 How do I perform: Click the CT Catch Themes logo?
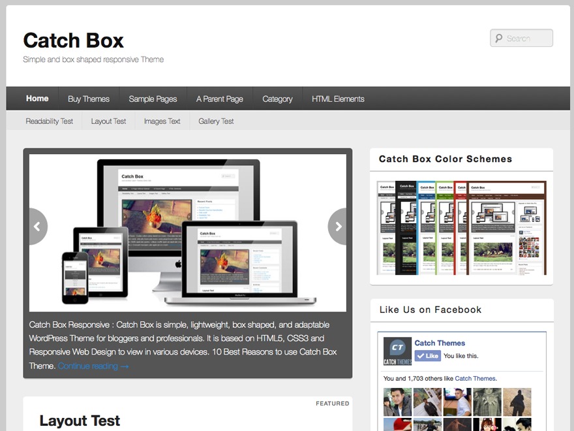pyautogui.click(x=397, y=351)
